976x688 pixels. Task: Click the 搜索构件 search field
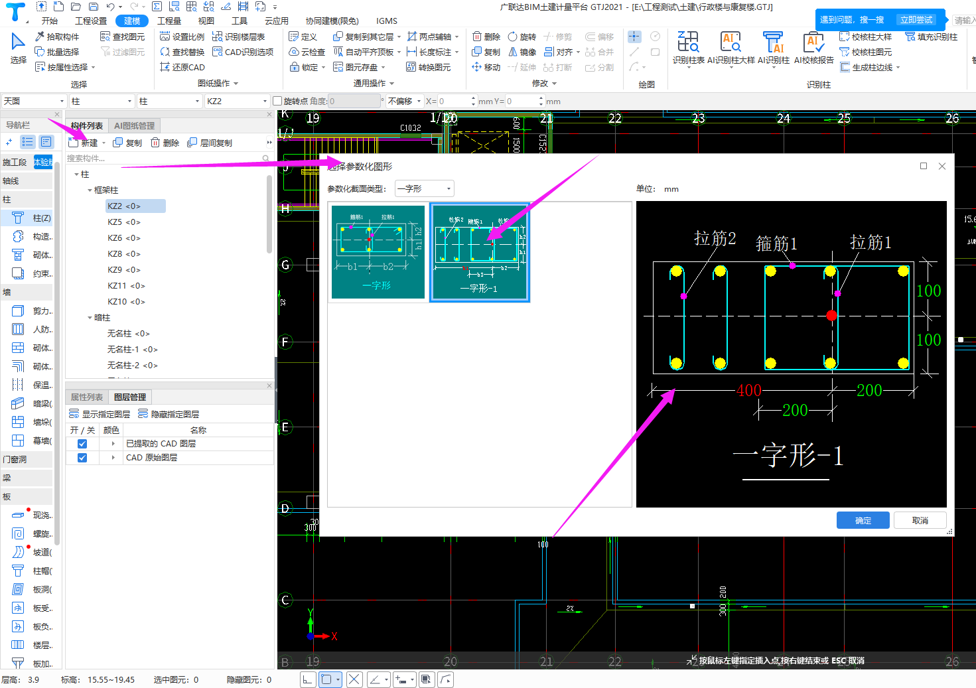169,159
